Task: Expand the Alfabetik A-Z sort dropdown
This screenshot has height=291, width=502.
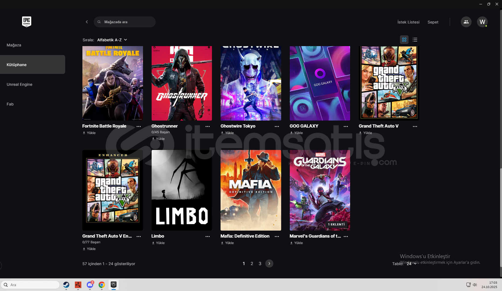Action: pos(112,40)
